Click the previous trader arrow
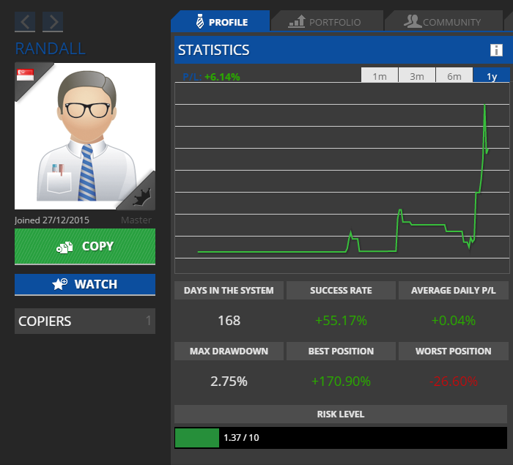Screen dimensions: 513x465 (x=25, y=22)
